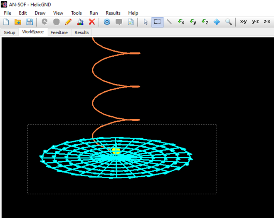The image size is (274, 218).
Task: Open the Draw menu
Action: tap(40, 13)
